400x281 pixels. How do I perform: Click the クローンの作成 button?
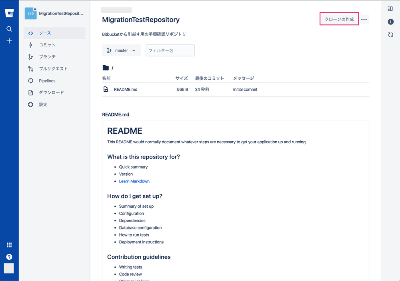(x=339, y=19)
